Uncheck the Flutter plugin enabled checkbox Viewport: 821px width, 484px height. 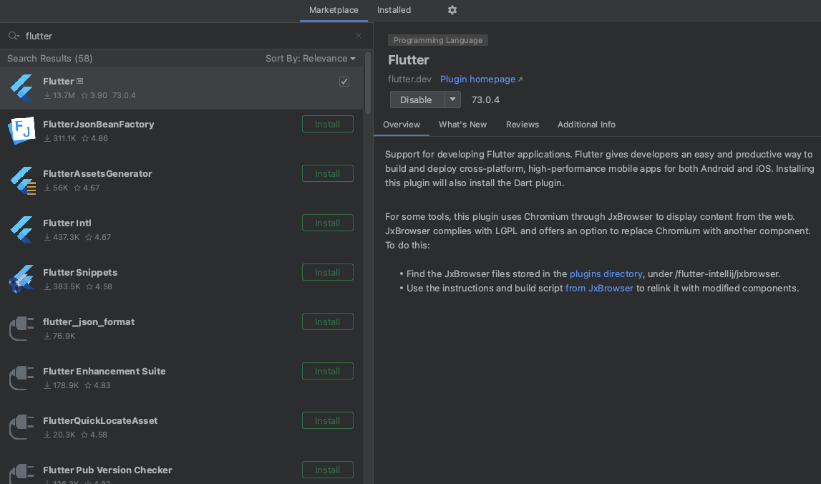(x=344, y=81)
